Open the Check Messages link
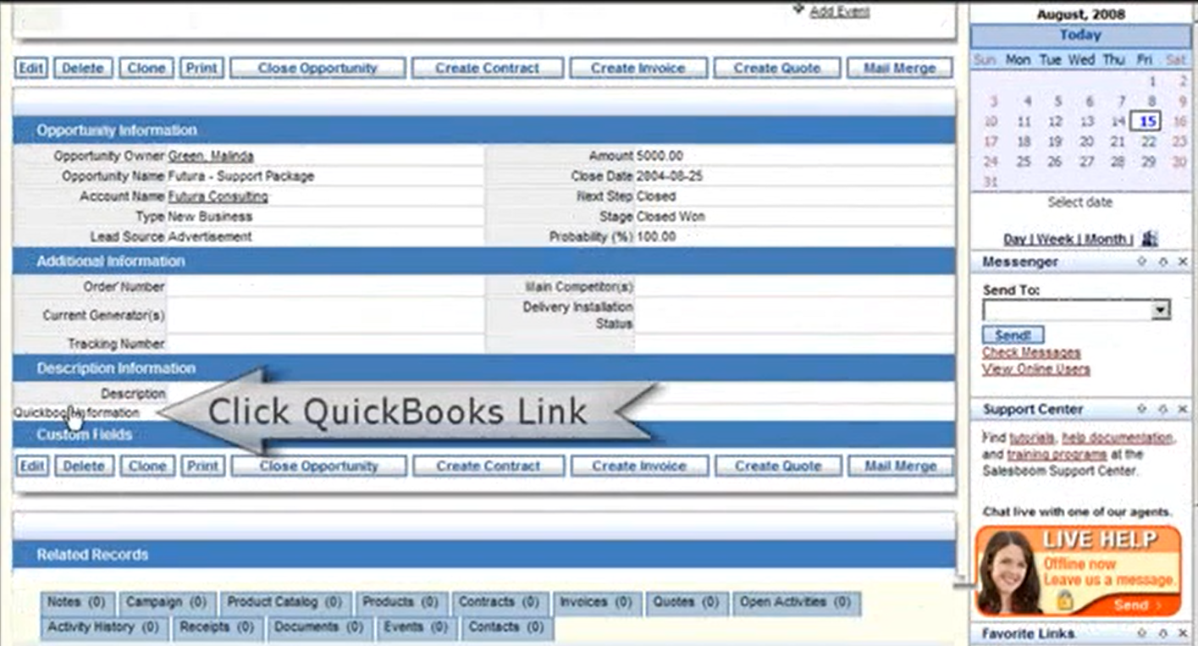This screenshot has height=646, width=1198. pos(1031,352)
